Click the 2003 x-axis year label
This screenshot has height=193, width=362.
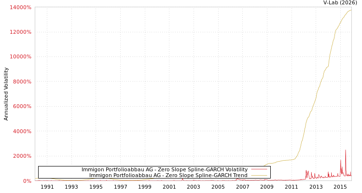coord(194,187)
